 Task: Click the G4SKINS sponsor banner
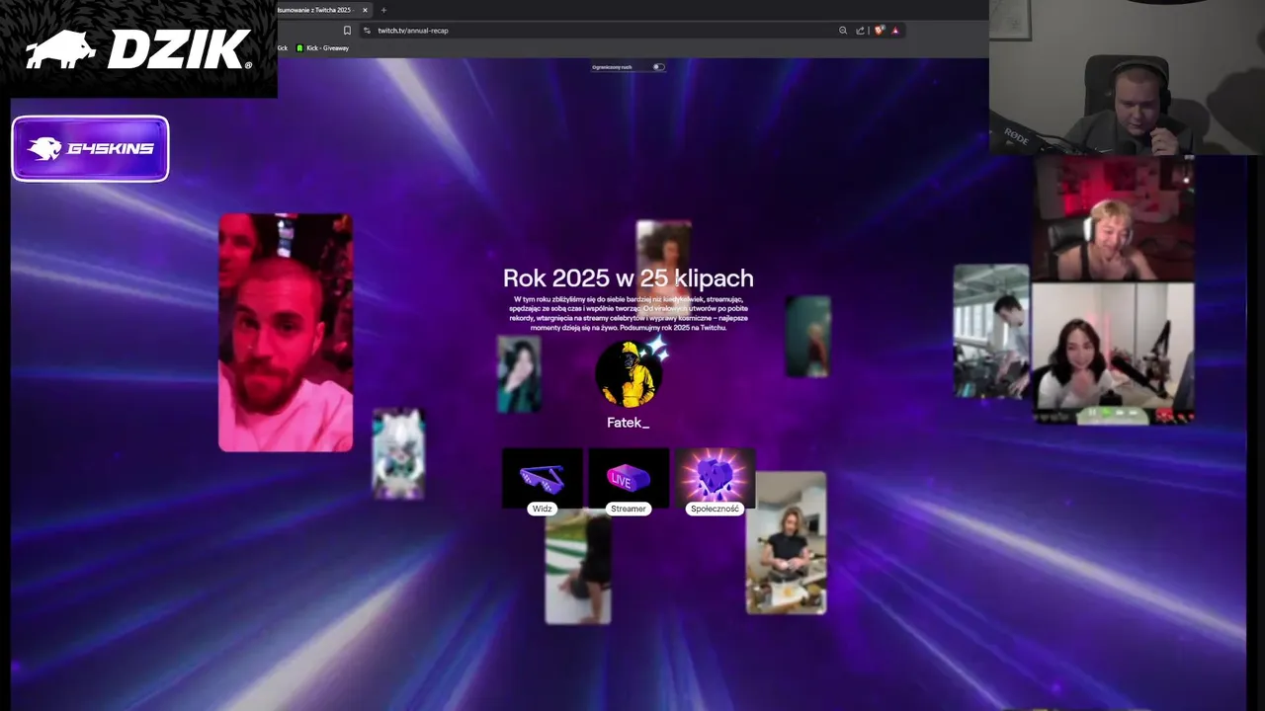click(x=90, y=149)
